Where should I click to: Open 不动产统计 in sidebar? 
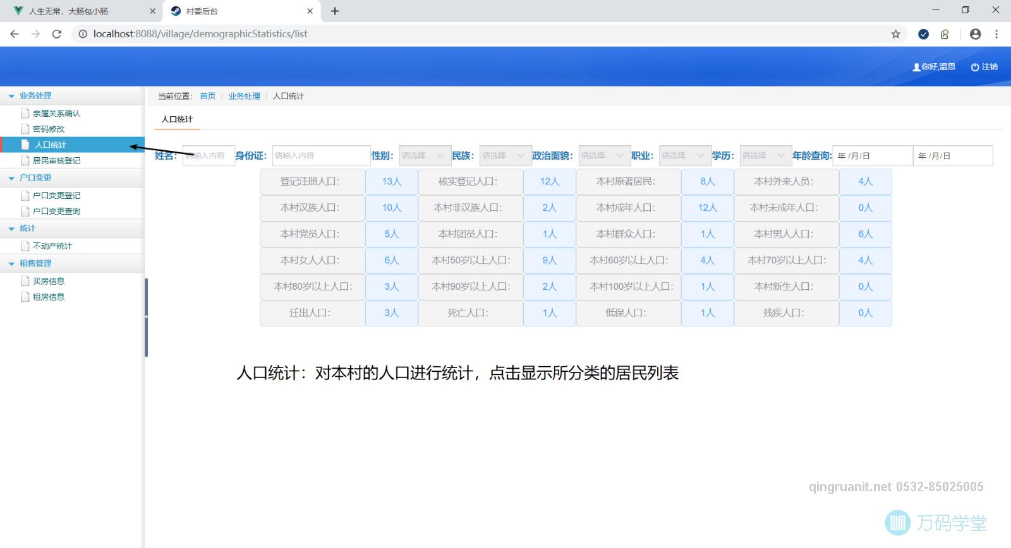(x=52, y=246)
